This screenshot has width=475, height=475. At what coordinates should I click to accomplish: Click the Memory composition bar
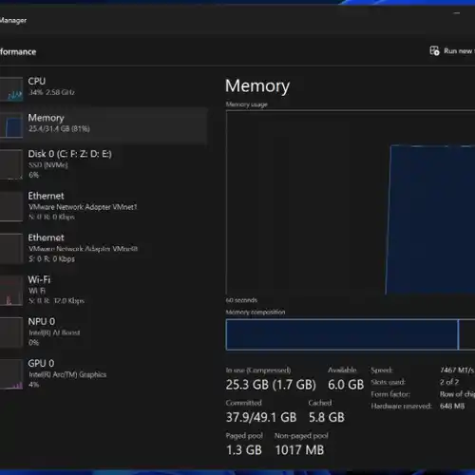pyautogui.click(x=351, y=334)
